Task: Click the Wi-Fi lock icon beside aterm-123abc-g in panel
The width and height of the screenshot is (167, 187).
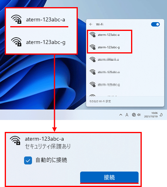Action: [x=92, y=47]
